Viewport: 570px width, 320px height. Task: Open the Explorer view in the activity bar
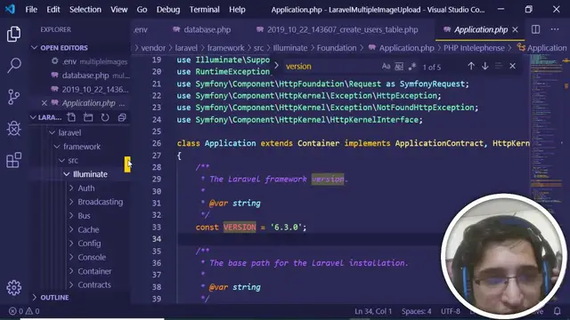pos(14,34)
